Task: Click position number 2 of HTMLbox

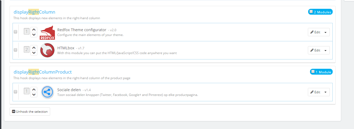Action: 27,50
